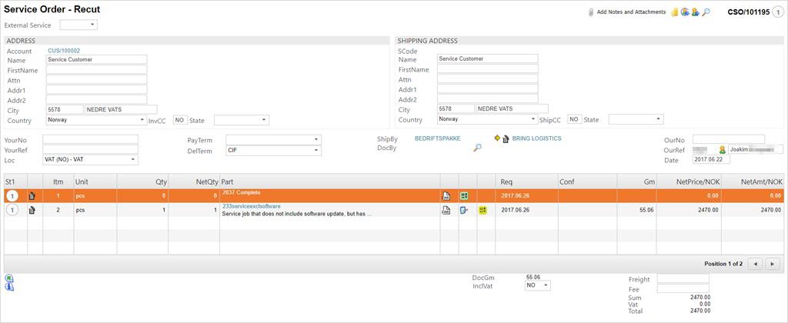Click the status circle in the orange row

tap(12, 195)
